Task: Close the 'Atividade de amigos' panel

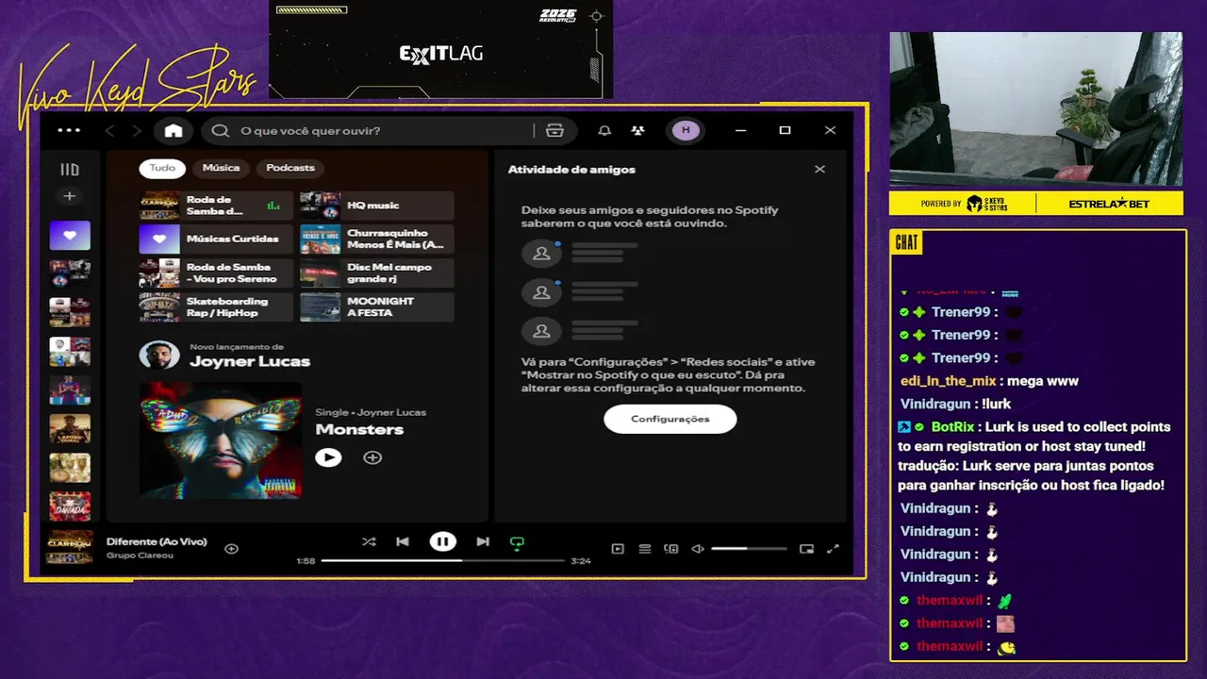Action: pyautogui.click(x=819, y=170)
